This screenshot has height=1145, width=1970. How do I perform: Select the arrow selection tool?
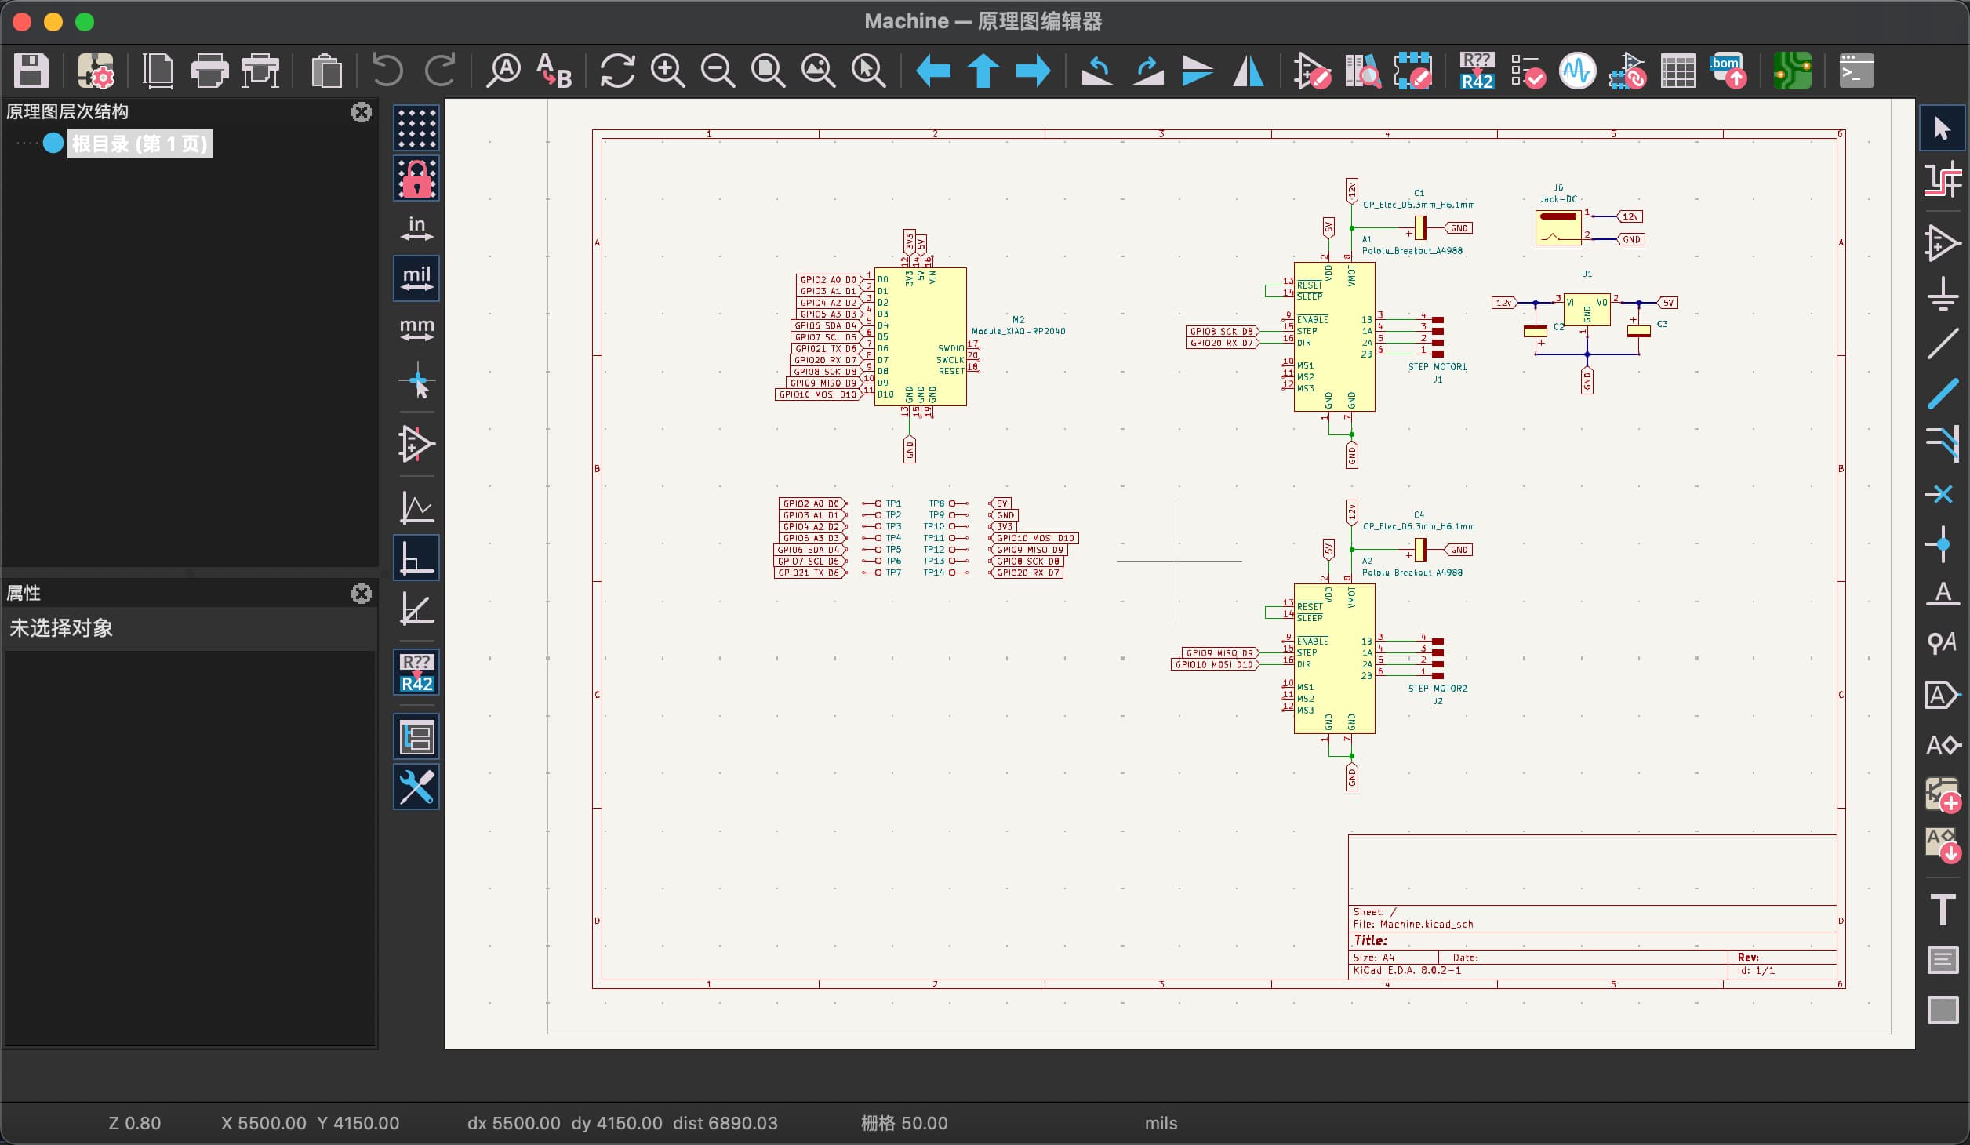pyautogui.click(x=1943, y=128)
